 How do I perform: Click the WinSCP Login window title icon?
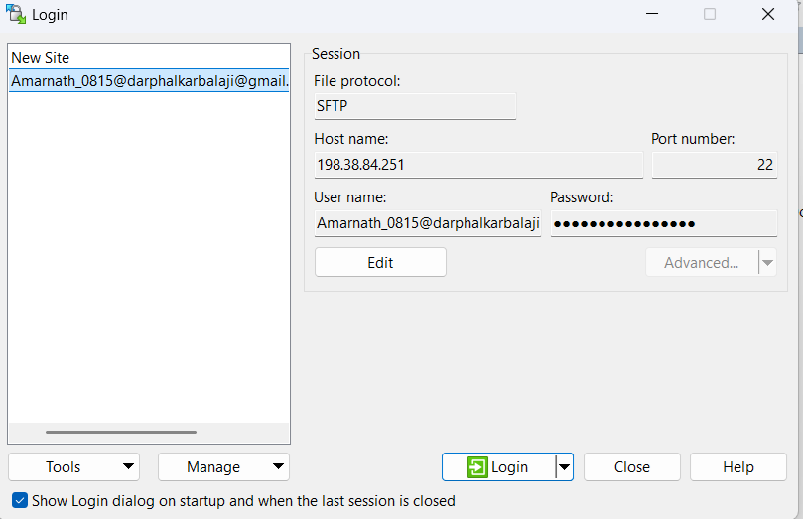click(x=15, y=14)
